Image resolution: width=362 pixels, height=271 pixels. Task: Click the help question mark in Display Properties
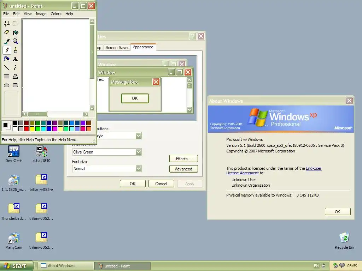pos(193,36)
